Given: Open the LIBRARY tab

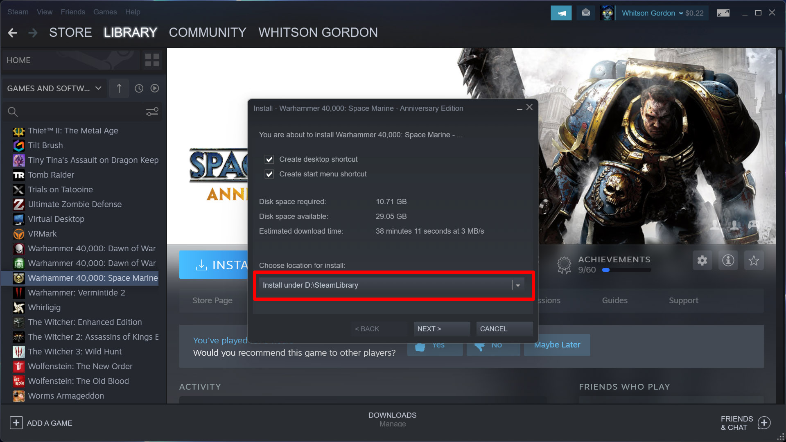Looking at the screenshot, I should coord(131,32).
